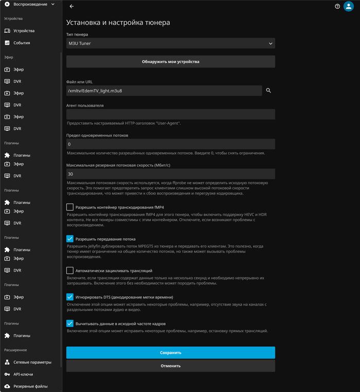The height and width of the screenshot is (392, 360).
Task: Enable Автоматически зацикливать трансляций checkbox
Action: point(70,271)
